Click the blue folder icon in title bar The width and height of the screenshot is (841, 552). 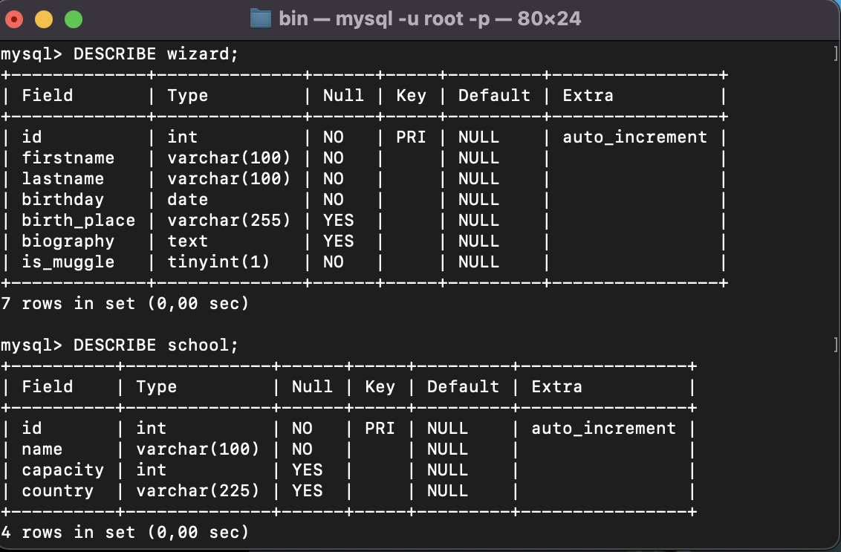point(261,19)
